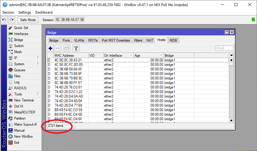
Task: Select row 4C:5E:0C:38:43:21
Action: tap(138, 60)
